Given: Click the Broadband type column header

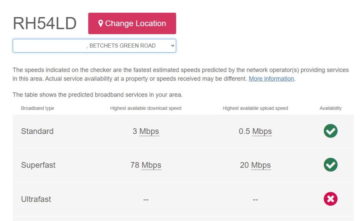Looking at the screenshot, I should pos(38,108).
